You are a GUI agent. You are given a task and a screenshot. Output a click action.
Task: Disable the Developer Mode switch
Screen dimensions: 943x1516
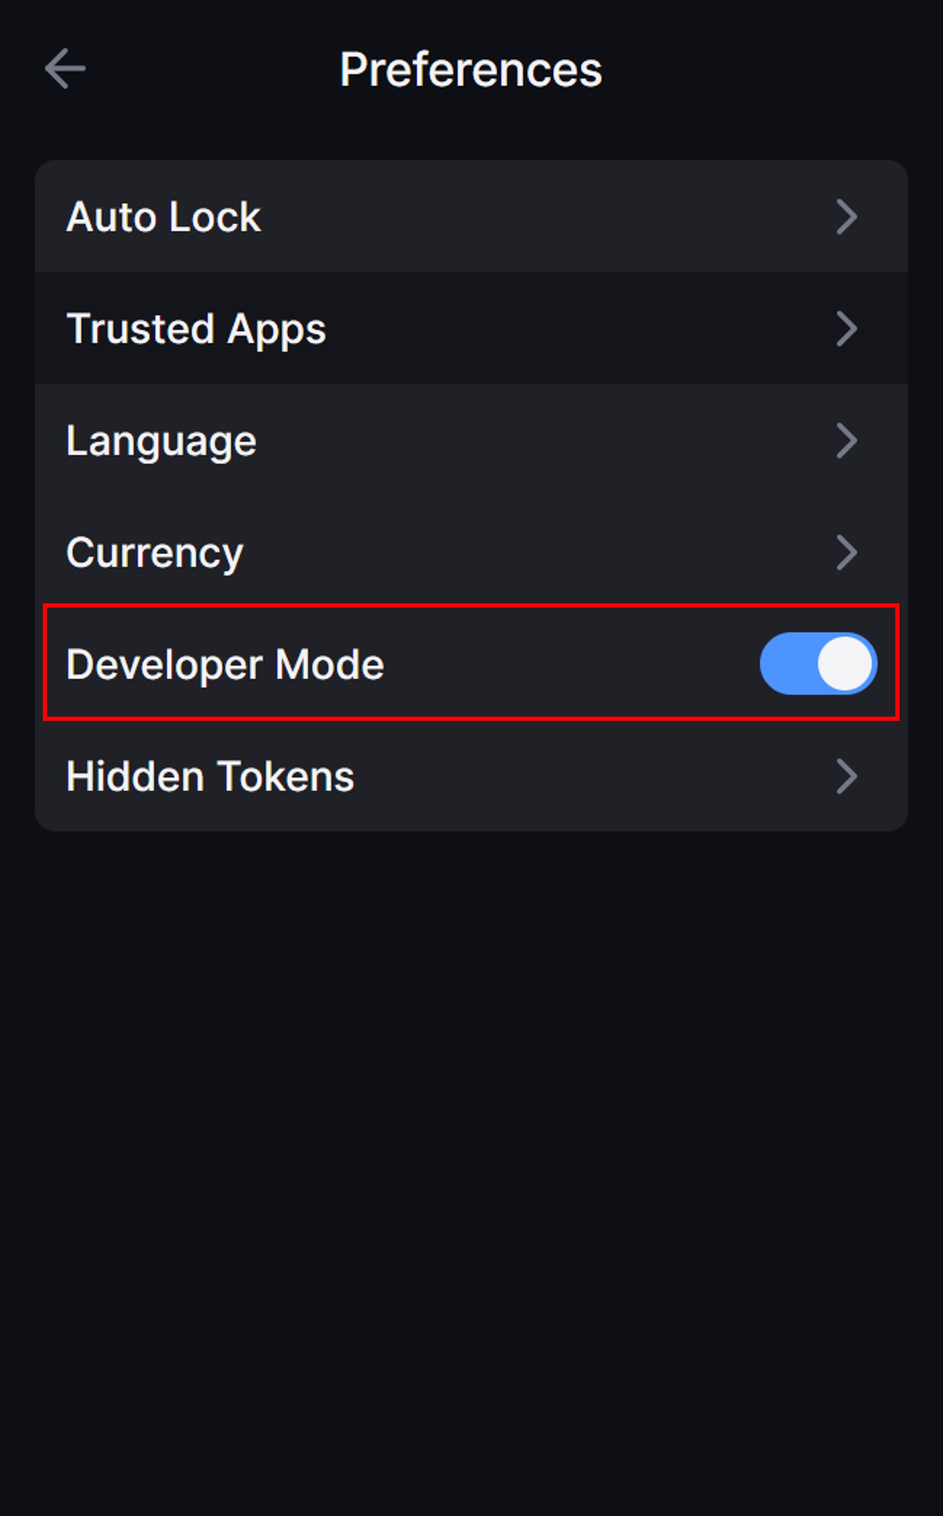coord(817,664)
